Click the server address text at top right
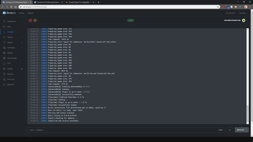 [x=232, y=21]
